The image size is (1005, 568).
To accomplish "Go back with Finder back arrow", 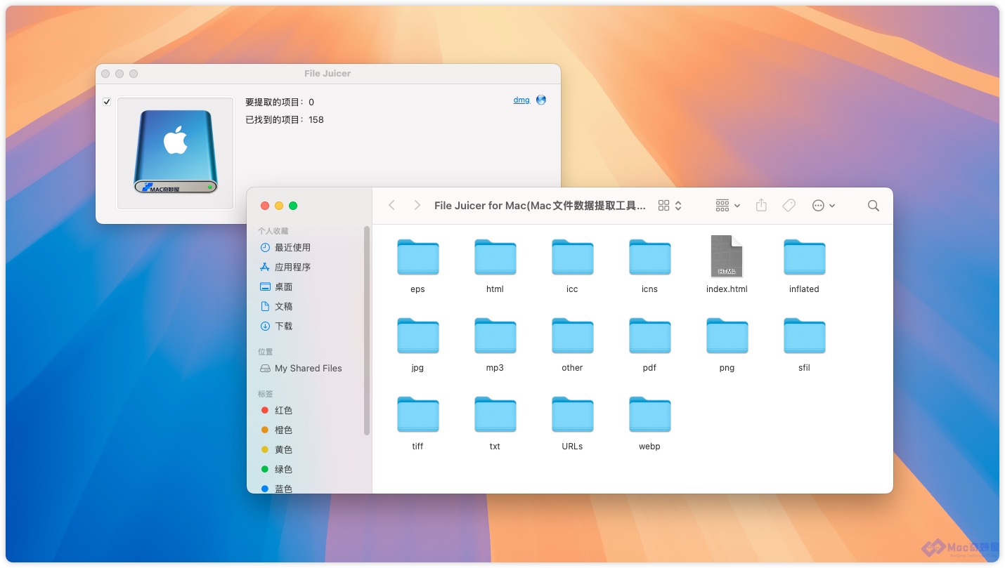I will [x=392, y=205].
